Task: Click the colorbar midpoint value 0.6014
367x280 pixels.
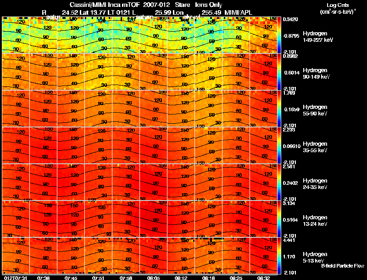Action: (292, 73)
